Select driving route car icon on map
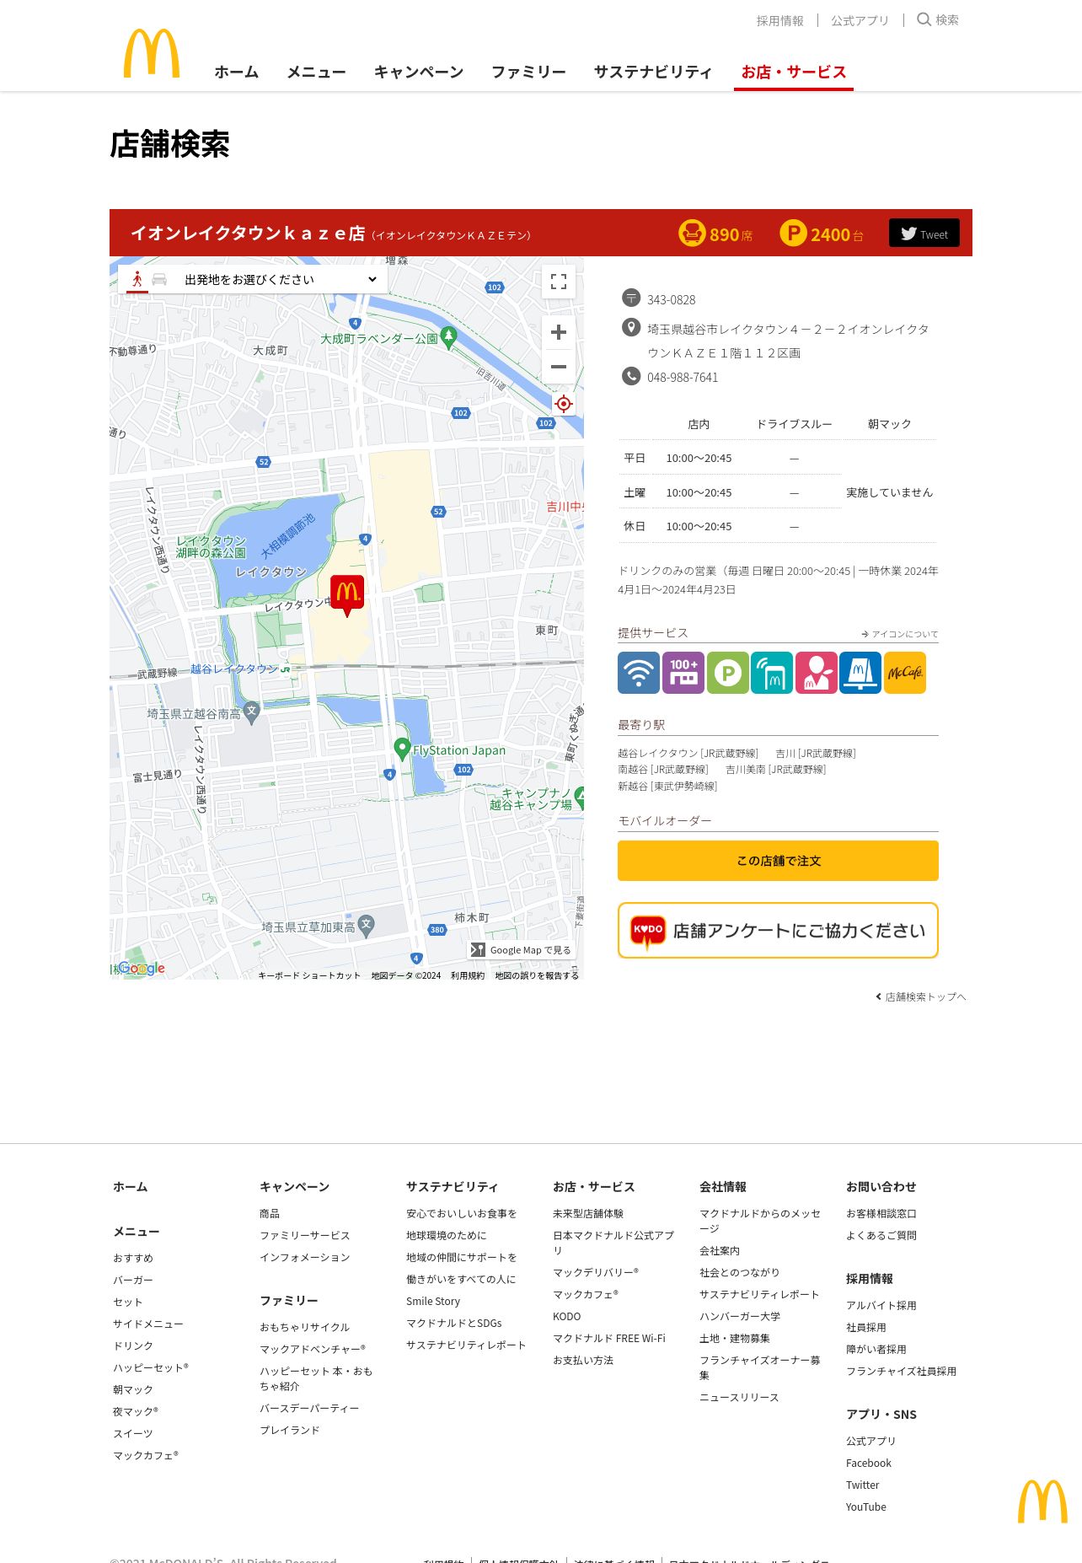 pos(159,279)
